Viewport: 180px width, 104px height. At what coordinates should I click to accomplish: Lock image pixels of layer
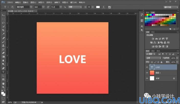tap(155, 62)
